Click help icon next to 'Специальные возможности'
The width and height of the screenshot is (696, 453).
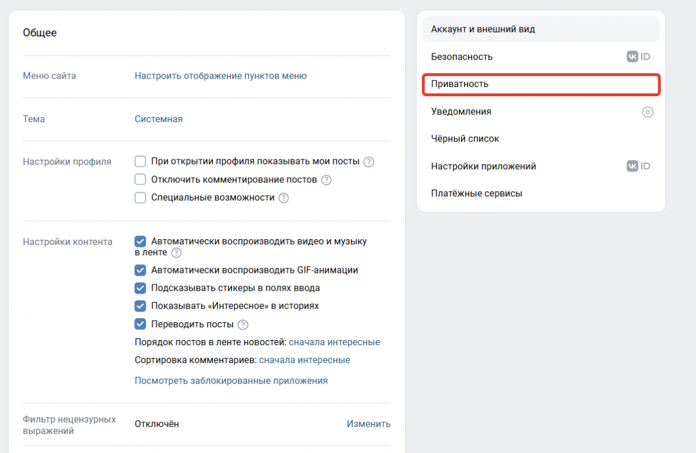[284, 198]
